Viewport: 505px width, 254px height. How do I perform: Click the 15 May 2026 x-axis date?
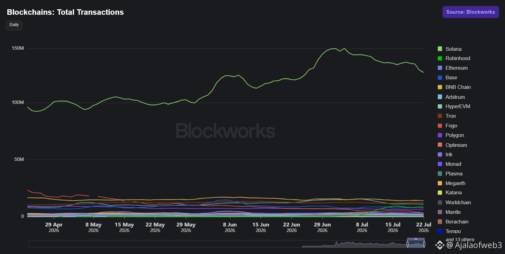pos(124,228)
